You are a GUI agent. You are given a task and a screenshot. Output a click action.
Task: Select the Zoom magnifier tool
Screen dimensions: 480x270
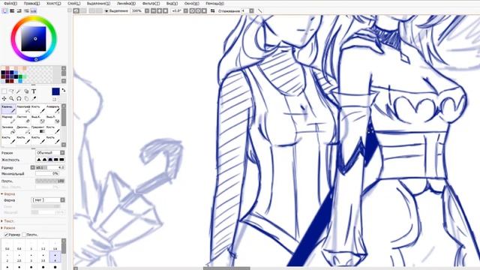(x=12, y=98)
